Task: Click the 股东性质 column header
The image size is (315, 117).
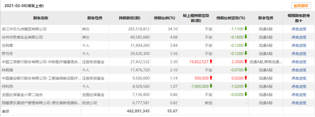Action: point(95,18)
